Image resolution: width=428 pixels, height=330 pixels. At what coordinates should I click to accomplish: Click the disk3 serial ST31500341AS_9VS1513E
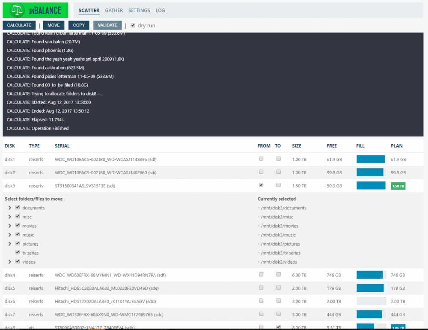pos(85,186)
